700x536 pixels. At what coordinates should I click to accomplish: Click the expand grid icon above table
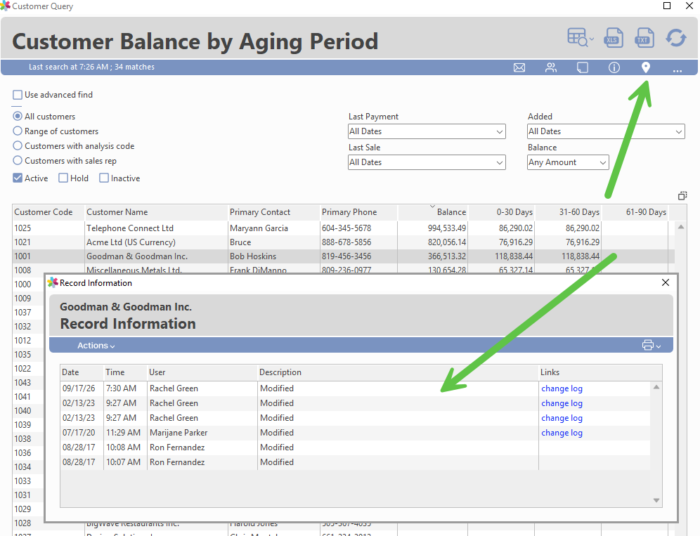[x=682, y=195]
